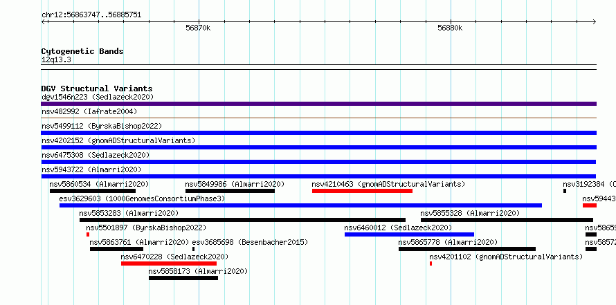Open esv3685698 (Besenbacher2015) label
Screen dimensions: 616x305
point(250,242)
